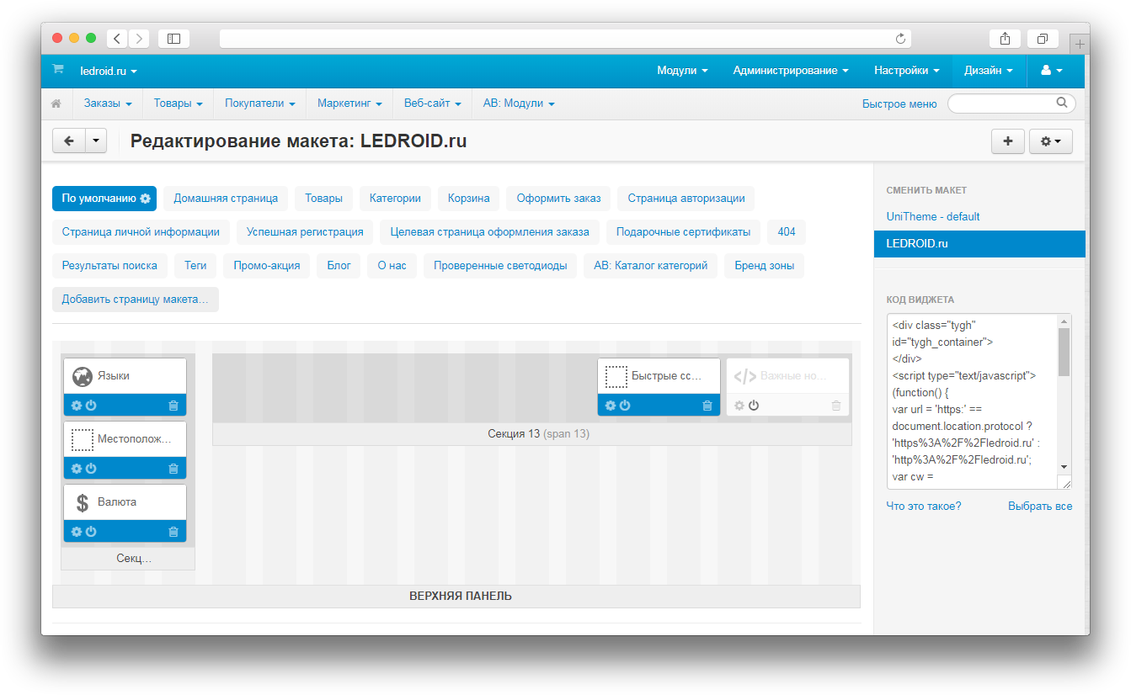Viewport: 1131px width, 695px height.
Task: Expand the Администрирование dropdown menu
Action: (x=790, y=71)
